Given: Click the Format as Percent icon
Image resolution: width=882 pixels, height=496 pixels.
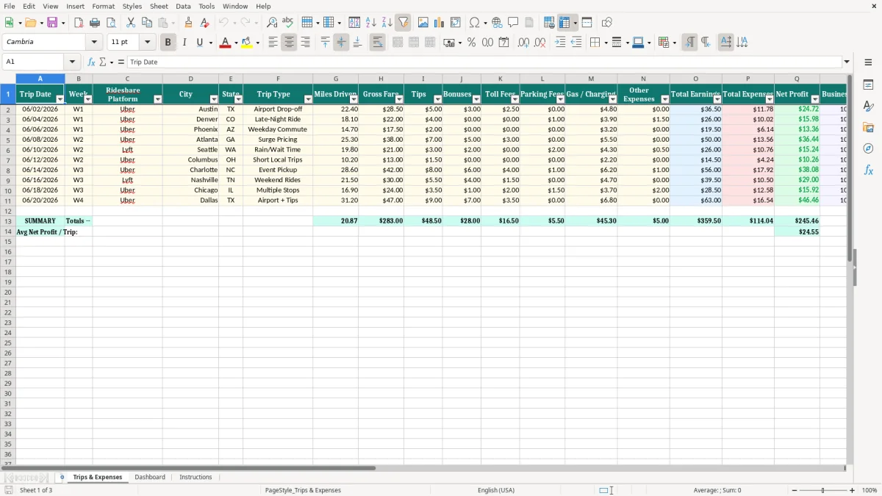Looking at the screenshot, I should point(471,43).
